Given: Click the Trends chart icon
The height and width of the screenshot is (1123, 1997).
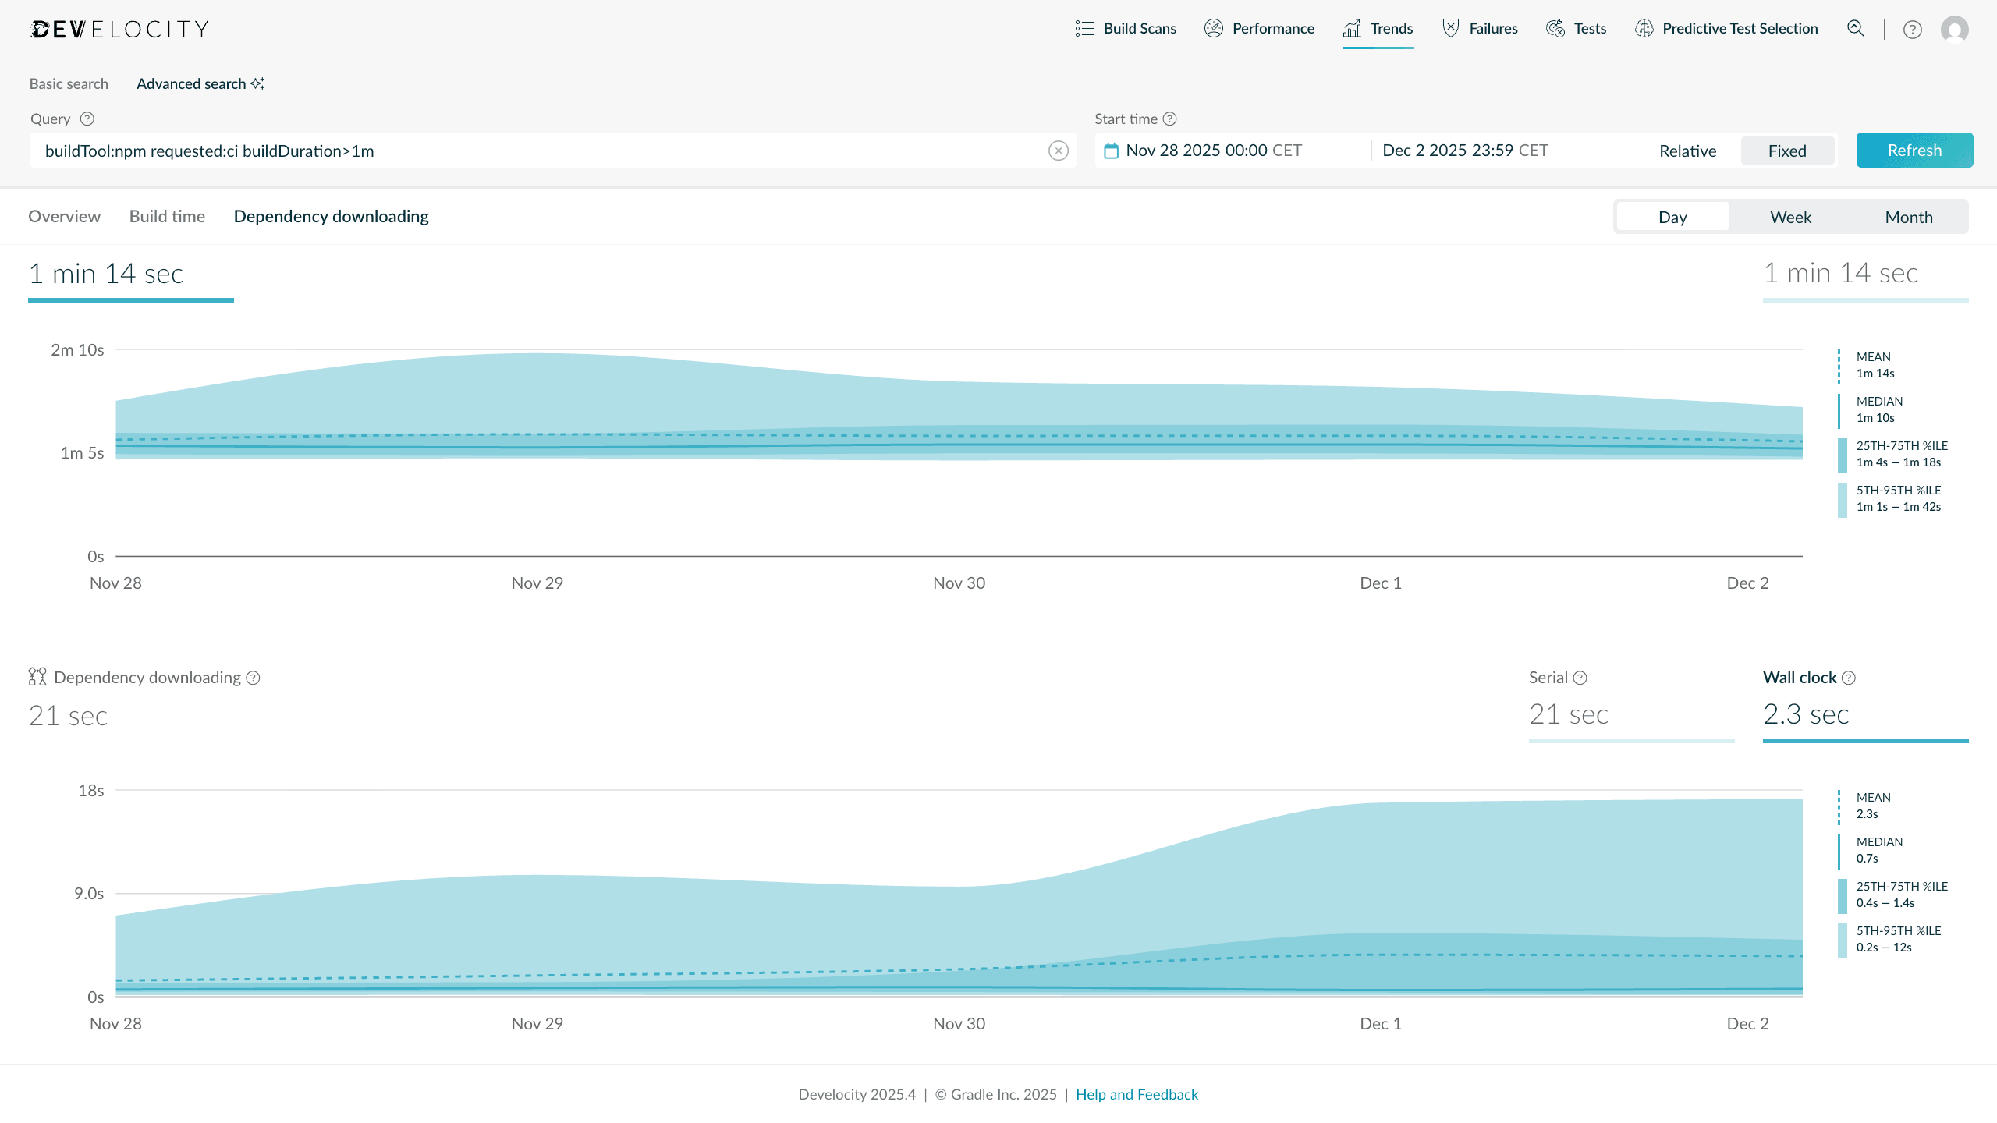Looking at the screenshot, I should click(1353, 28).
